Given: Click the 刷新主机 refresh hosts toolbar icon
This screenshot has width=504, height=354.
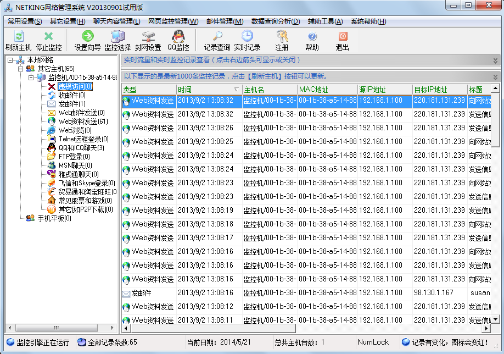Looking at the screenshot, I should (18, 41).
